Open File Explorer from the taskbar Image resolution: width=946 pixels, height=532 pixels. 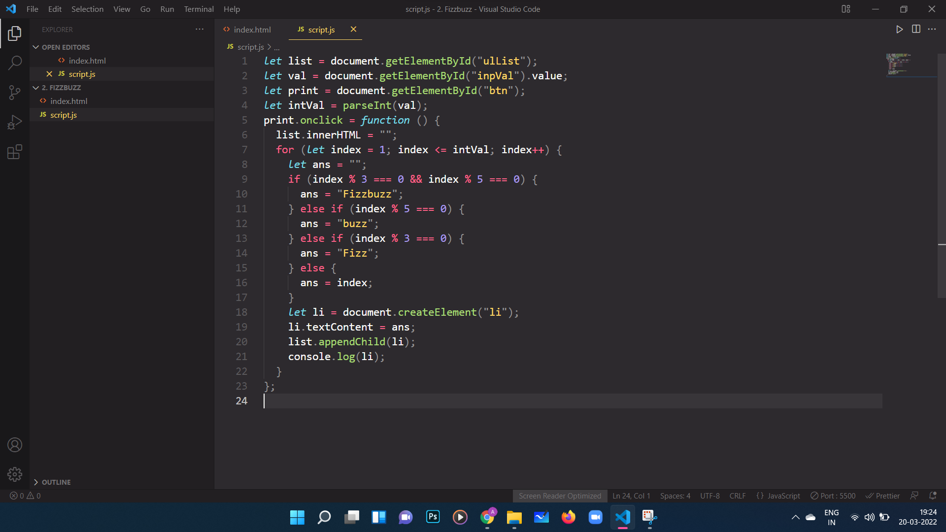coord(514,517)
